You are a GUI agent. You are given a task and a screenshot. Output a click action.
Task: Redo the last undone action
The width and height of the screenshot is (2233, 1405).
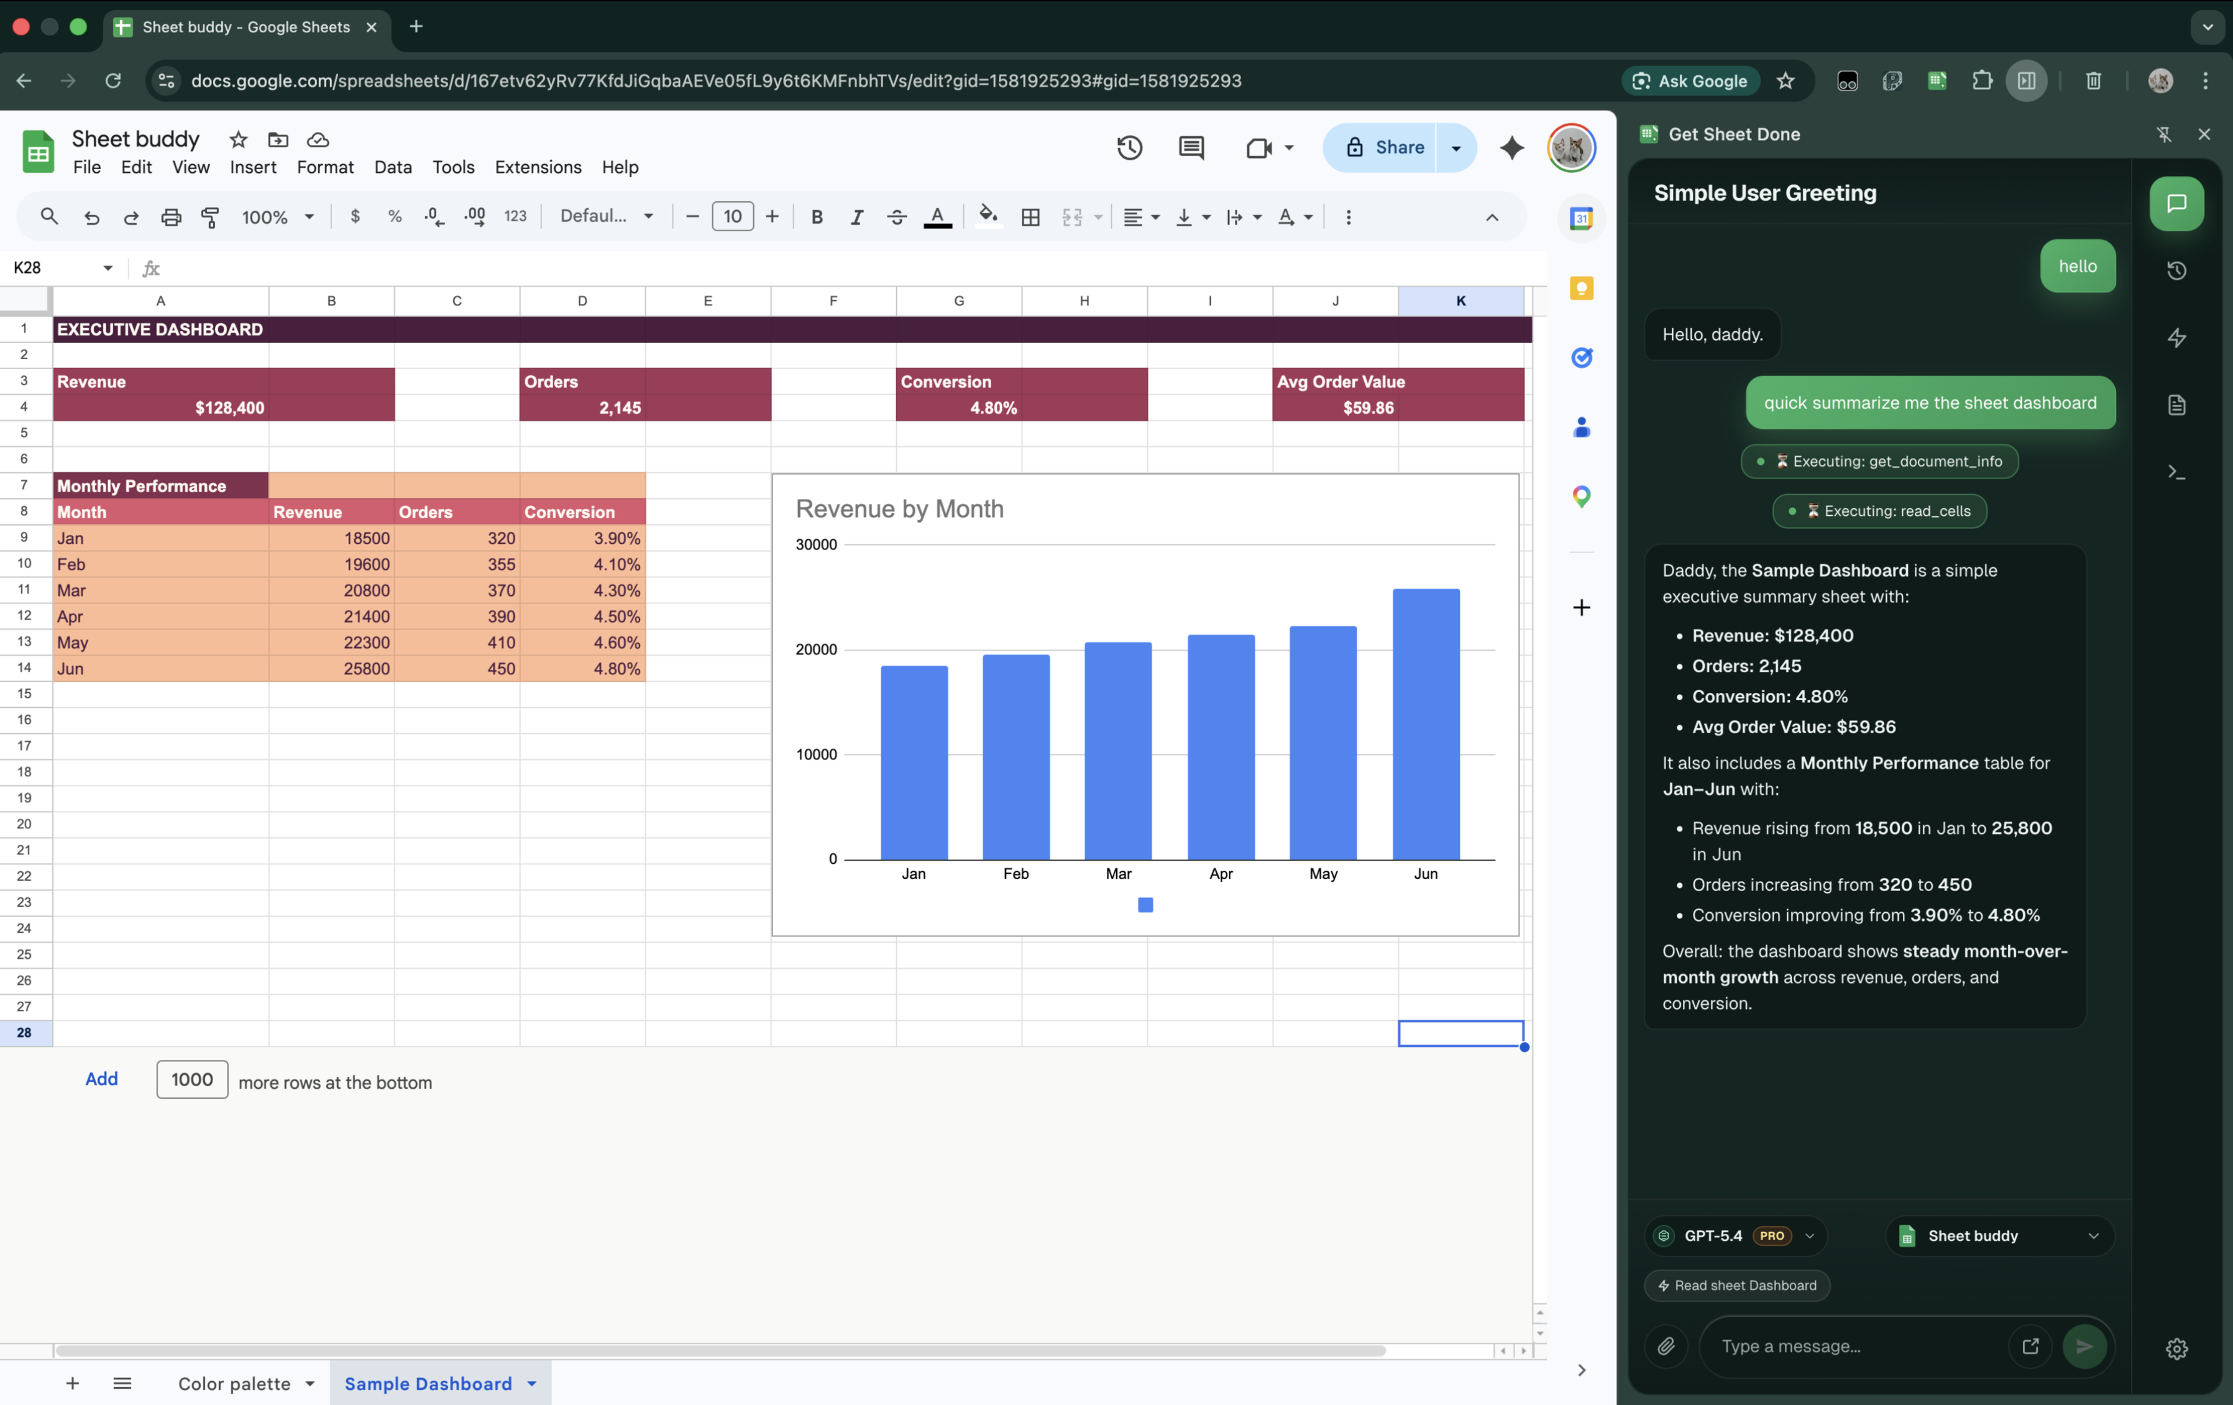point(131,217)
